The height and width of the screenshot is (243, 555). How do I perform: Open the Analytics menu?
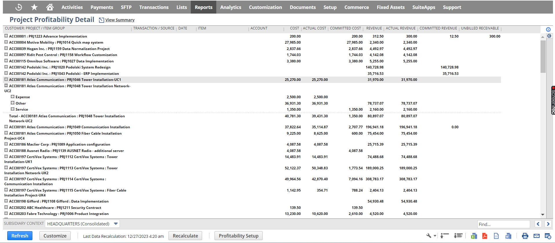click(231, 7)
